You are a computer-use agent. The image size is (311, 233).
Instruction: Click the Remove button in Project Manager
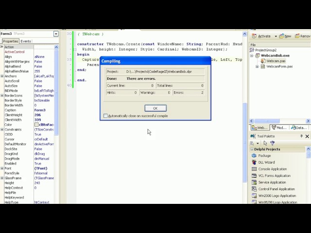(303, 36)
